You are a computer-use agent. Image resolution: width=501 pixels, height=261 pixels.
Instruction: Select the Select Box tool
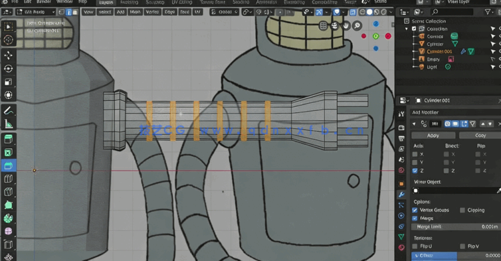coord(9,26)
